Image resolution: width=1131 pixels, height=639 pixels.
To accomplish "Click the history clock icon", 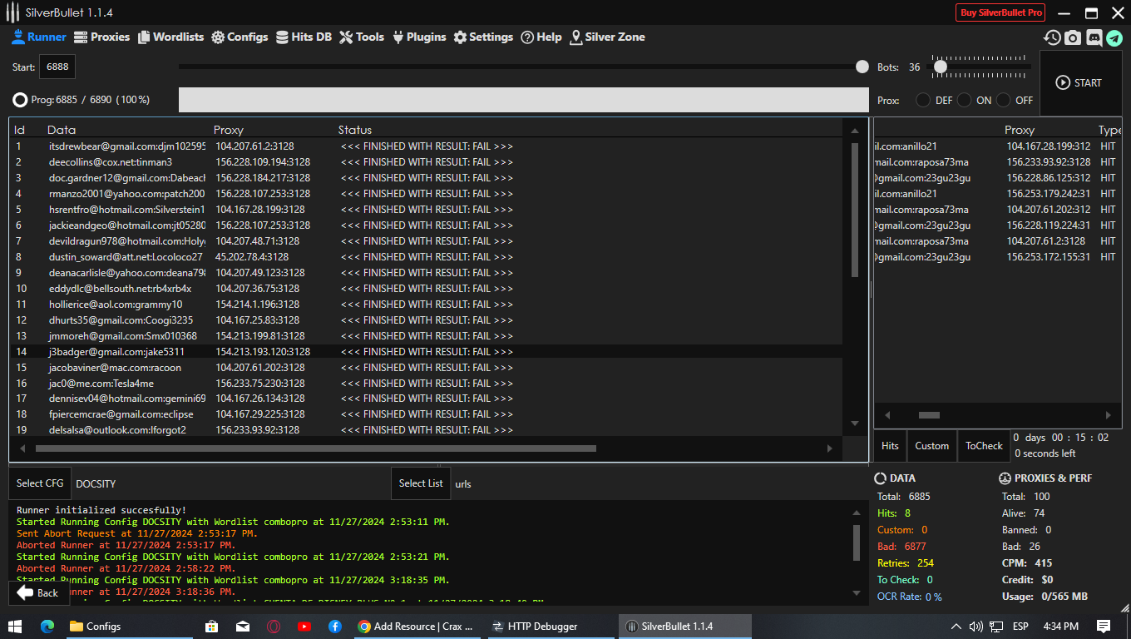I will tap(1053, 37).
